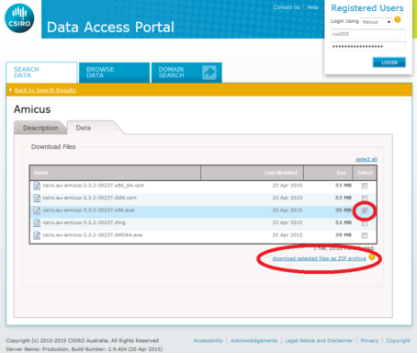This screenshot has height=353, width=417.
Task: Click the Amicus page heading
Action: [x=32, y=109]
